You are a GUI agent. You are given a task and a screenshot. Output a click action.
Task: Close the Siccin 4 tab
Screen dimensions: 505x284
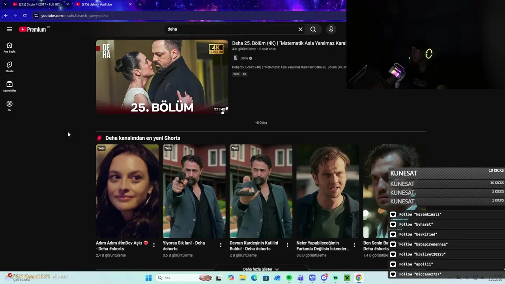pos(67,4)
